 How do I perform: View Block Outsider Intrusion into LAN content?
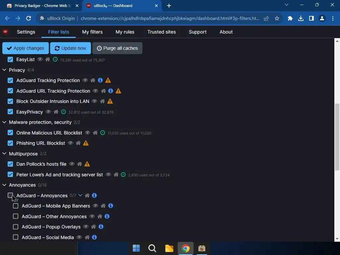coord(94,101)
